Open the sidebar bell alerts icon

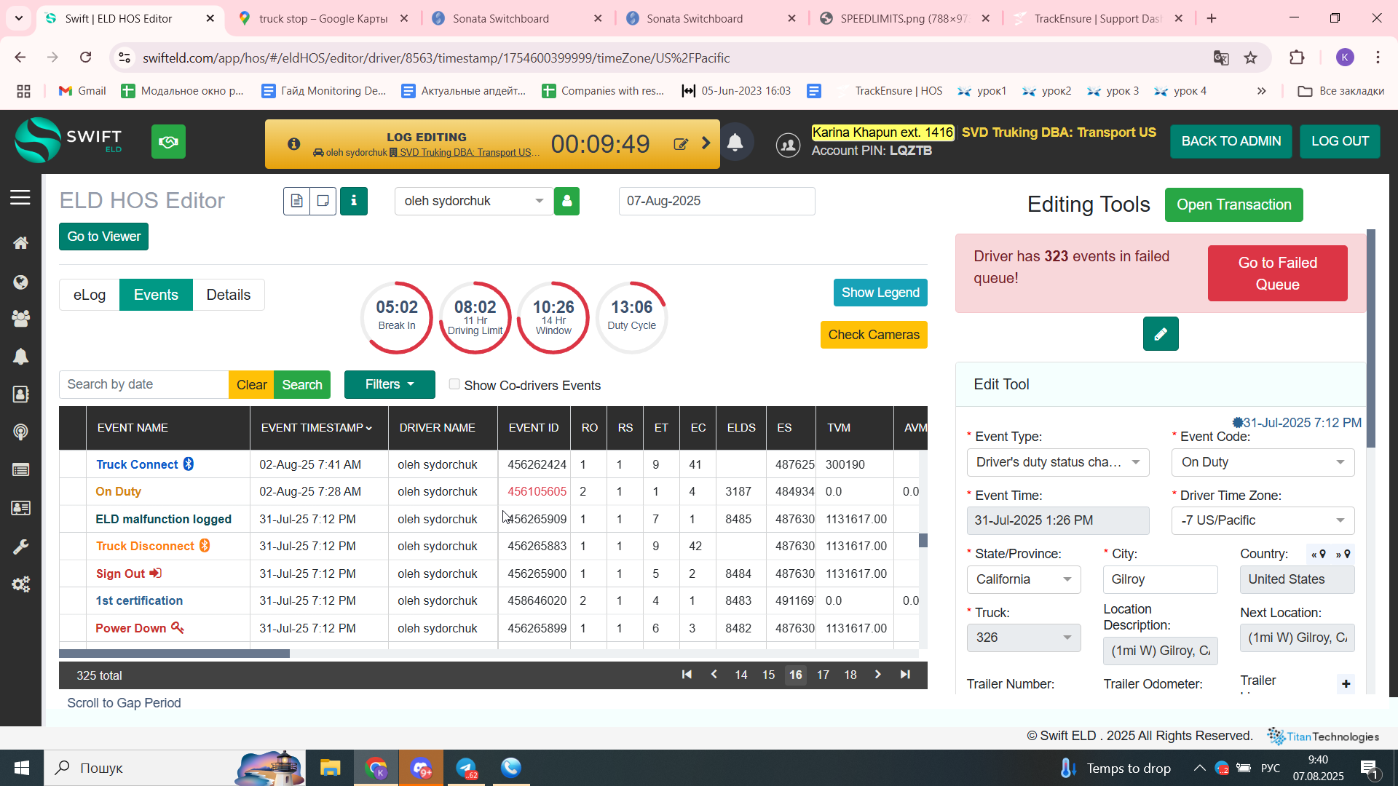(20, 357)
